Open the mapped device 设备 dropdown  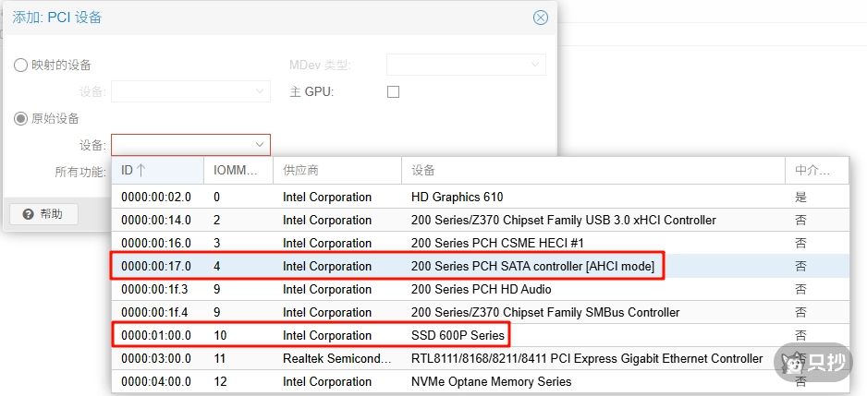coord(259,91)
